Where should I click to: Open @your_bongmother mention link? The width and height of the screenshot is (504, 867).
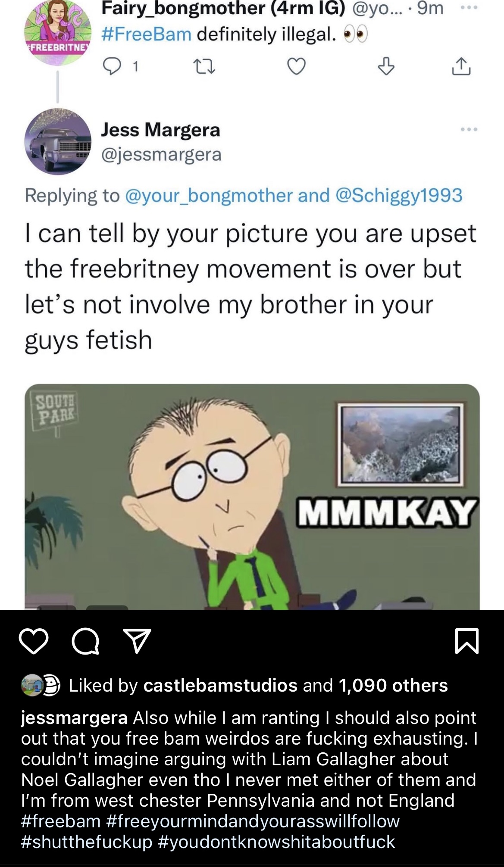[x=209, y=195]
